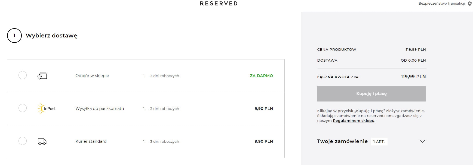Click the RESERVED logo in the header
This screenshot has width=473, height=165.
click(x=219, y=4)
